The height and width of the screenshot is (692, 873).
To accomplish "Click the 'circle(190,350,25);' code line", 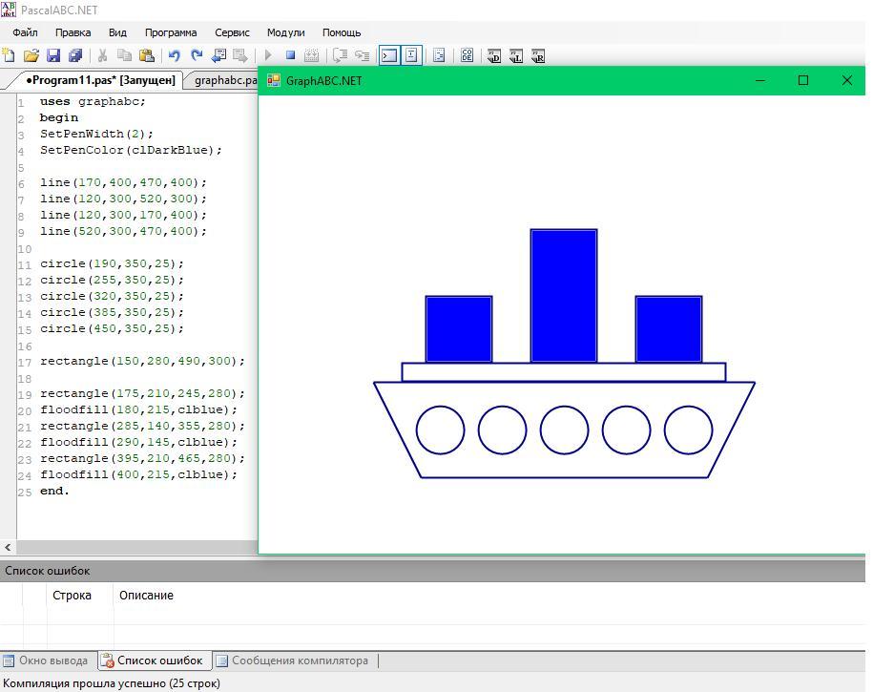I will point(112,263).
